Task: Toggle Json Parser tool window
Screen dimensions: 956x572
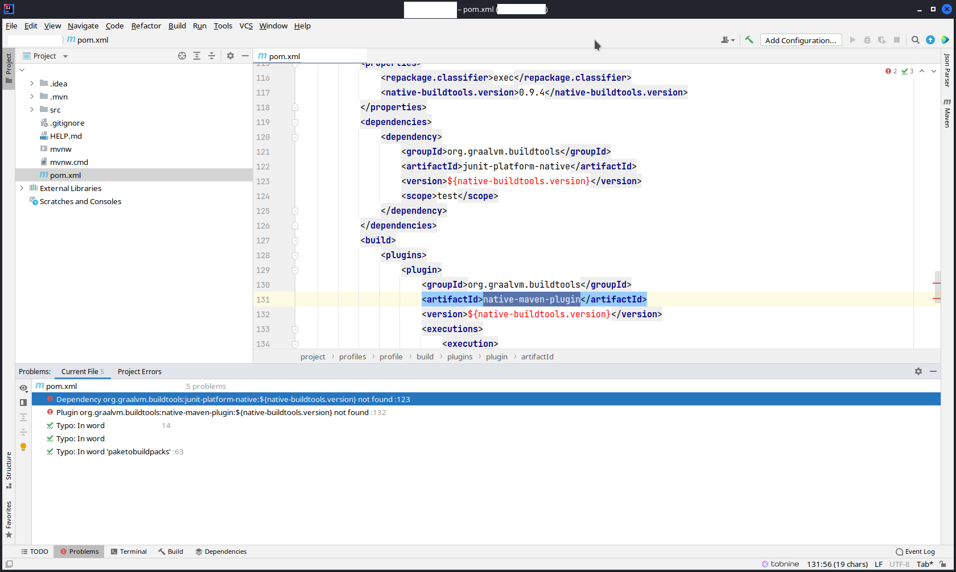Action: 947,70
